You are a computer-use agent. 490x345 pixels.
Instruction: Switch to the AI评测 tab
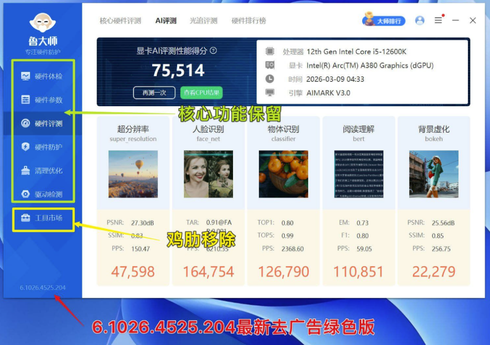(x=166, y=21)
